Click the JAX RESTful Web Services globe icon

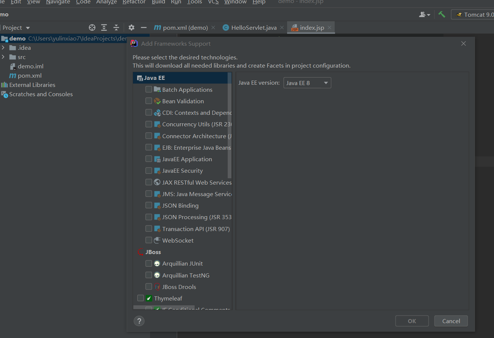point(157,182)
